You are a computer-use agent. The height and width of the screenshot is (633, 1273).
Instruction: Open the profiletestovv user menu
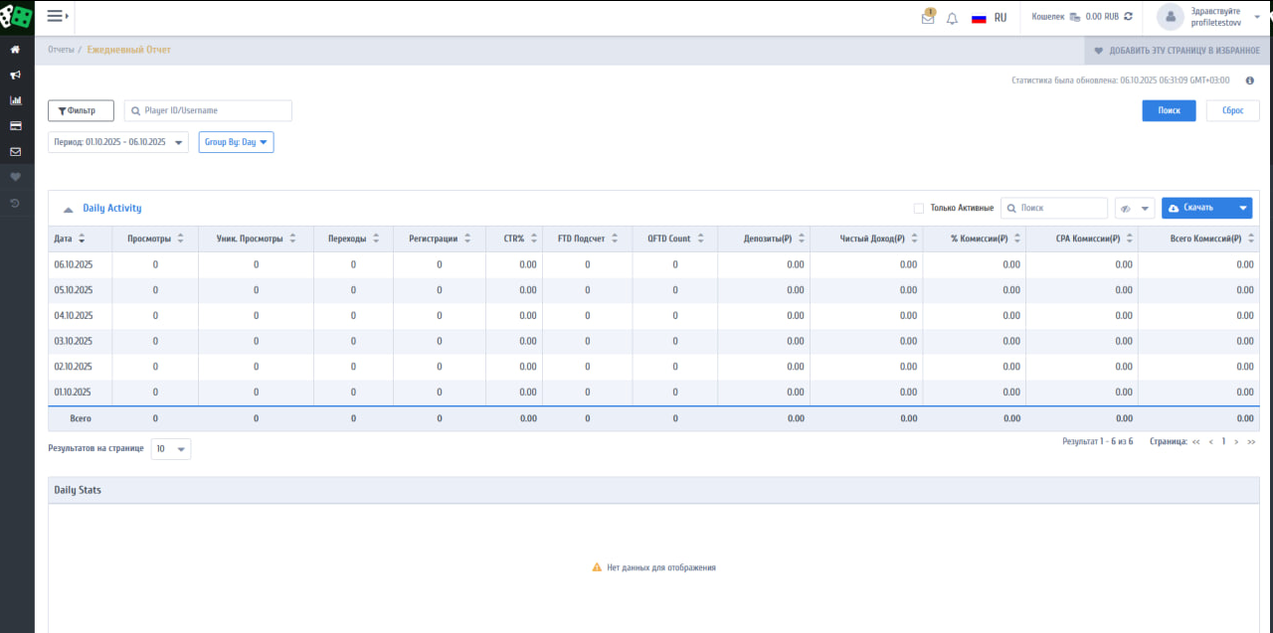click(1215, 17)
